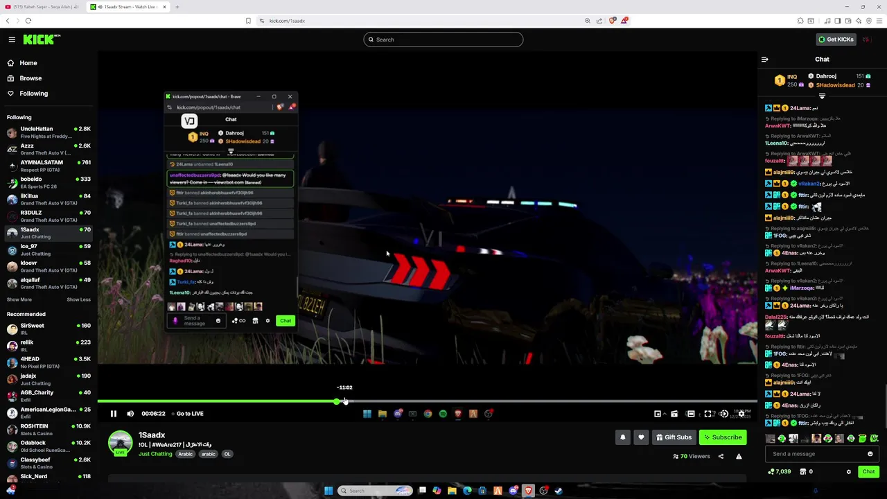Click 1Saadx streamer avatar with LIVE badge
The height and width of the screenshot is (499, 887).
120,443
